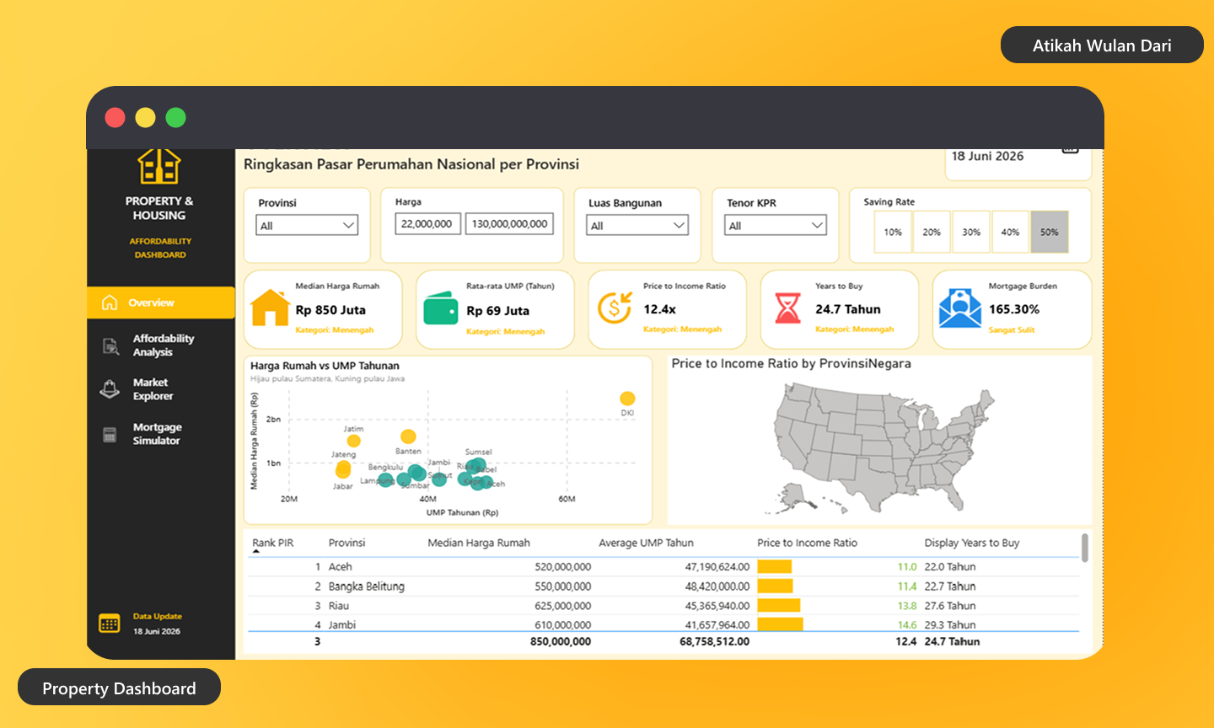1214x728 pixels.
Task: Open the Luas Bangunan dropdown
Action: (x=637, y=225)
